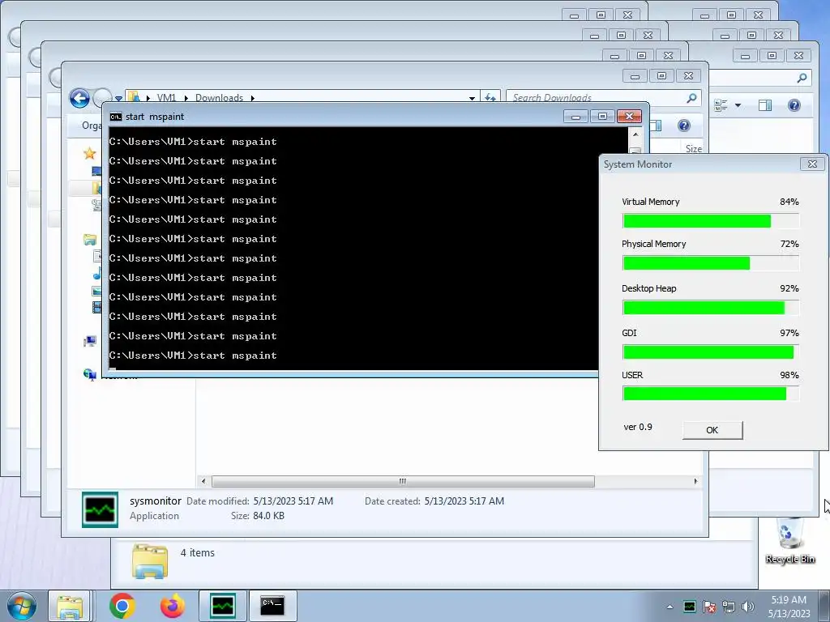The image size is (830, 622).
Task: Click the Libraries icon in navigation pane
Action: pyautogui.click(x=90, y=240)
